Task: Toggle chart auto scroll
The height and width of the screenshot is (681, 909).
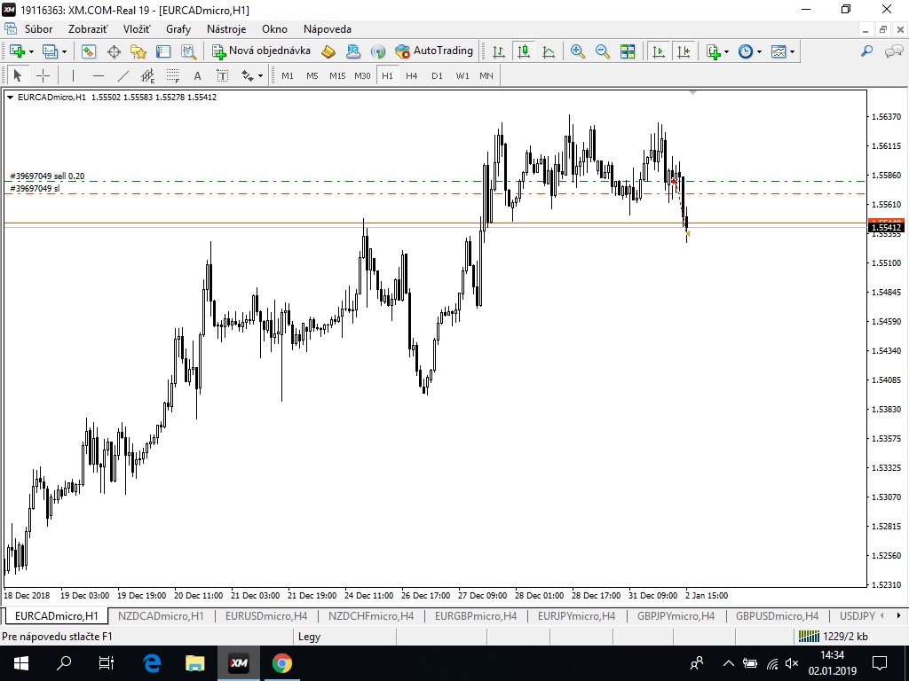Action: (658, 51)
